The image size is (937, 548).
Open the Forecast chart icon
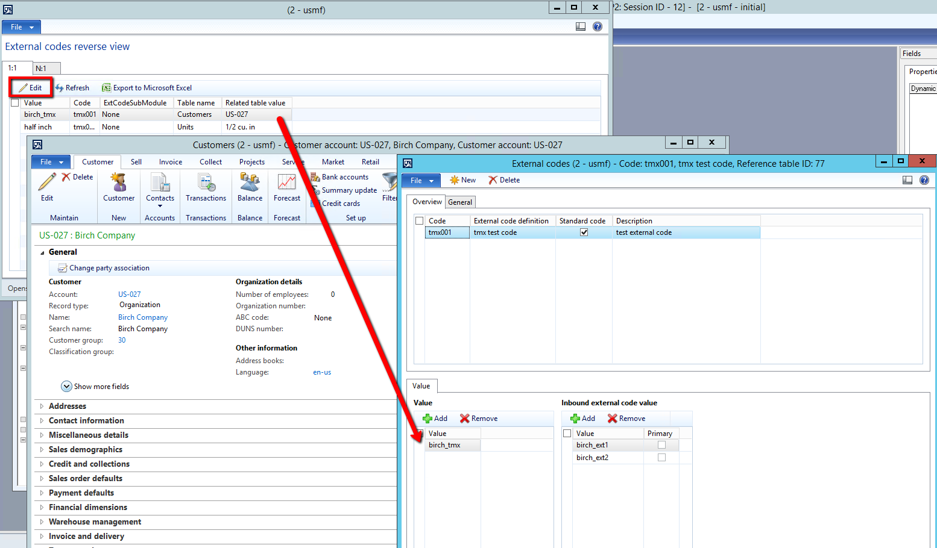click(x=286, y=182)
